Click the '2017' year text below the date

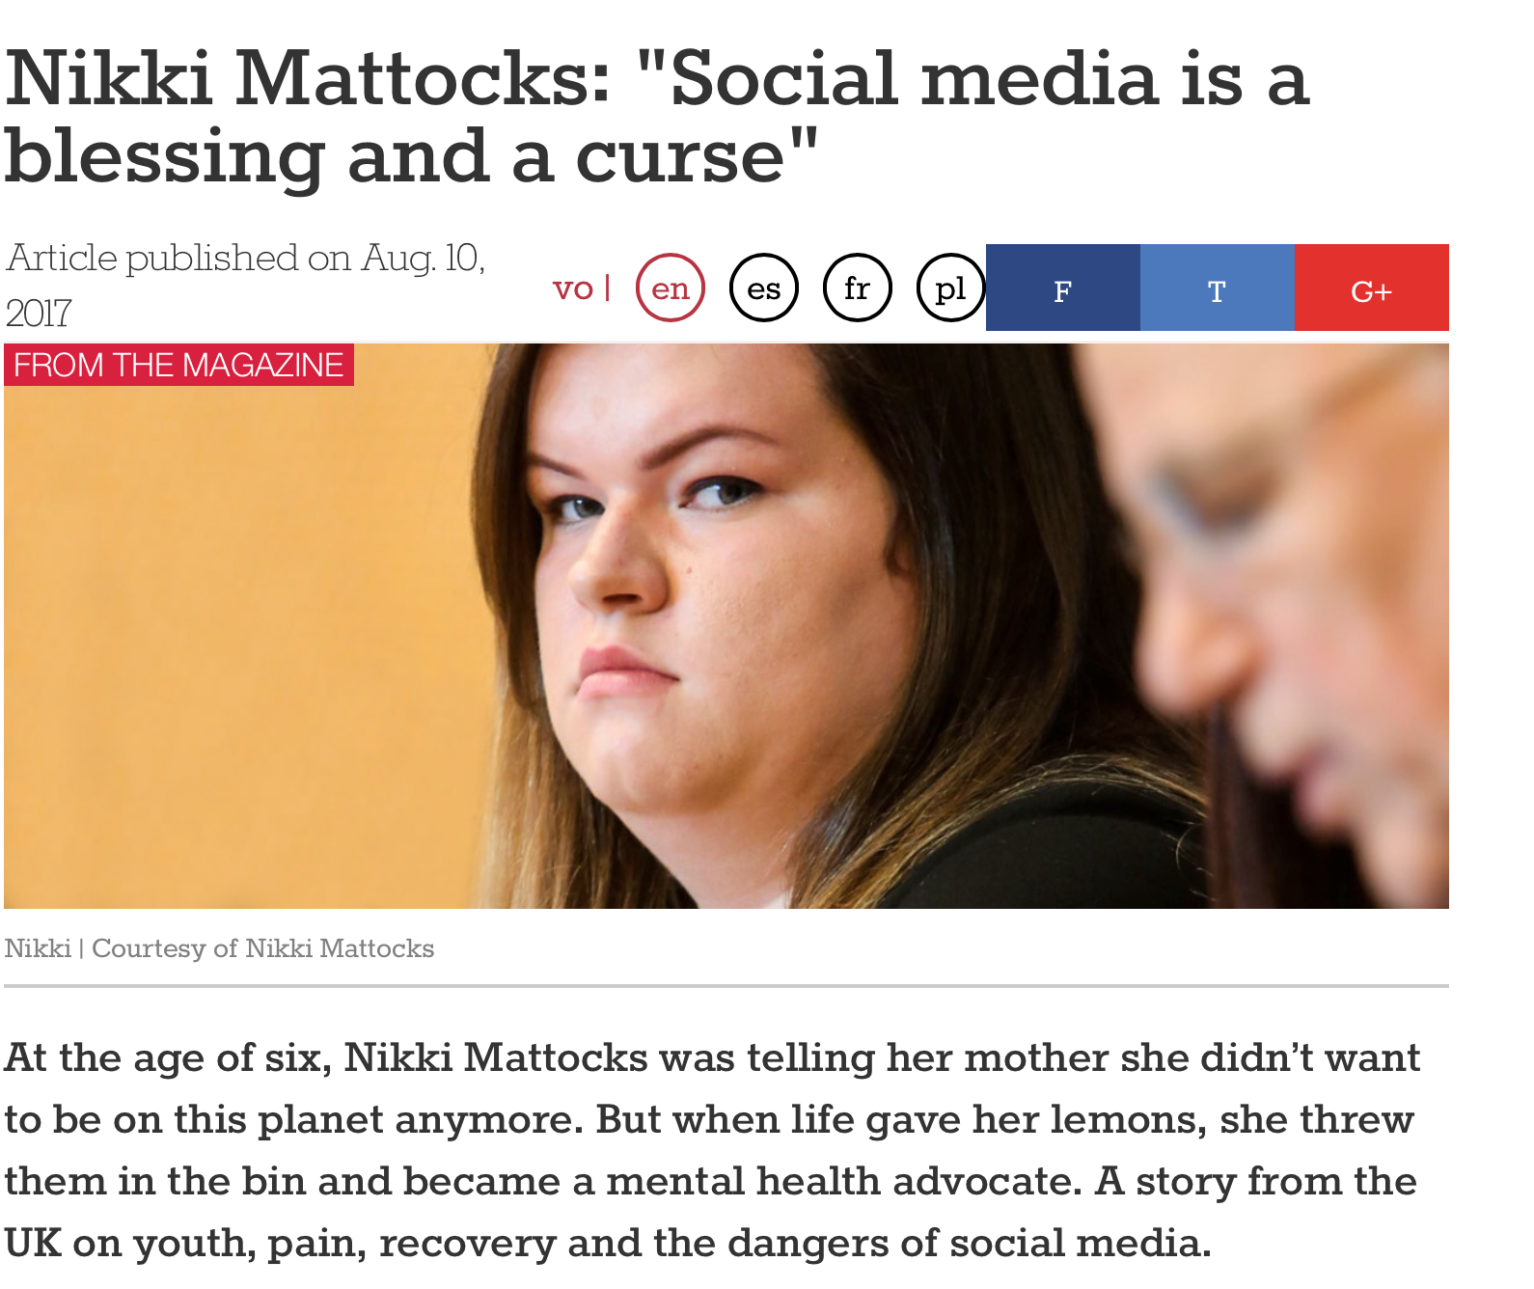pyautogui.click(x=39, y=313)
